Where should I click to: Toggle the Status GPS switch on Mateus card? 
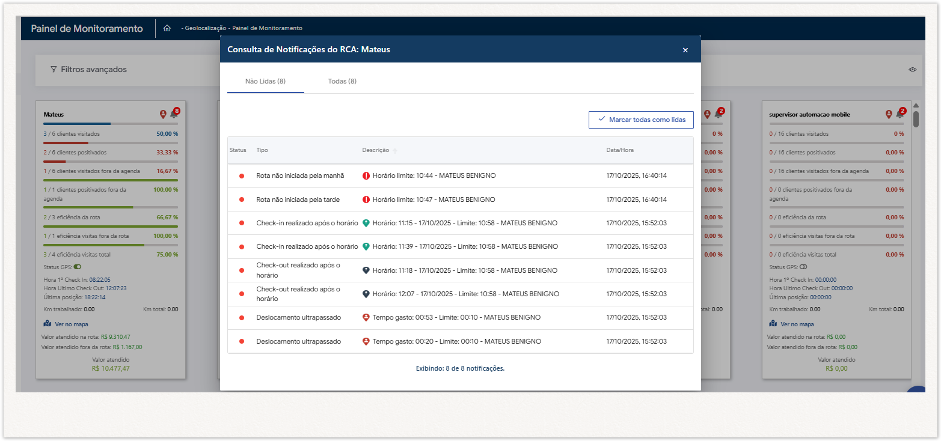pos(78,267)
